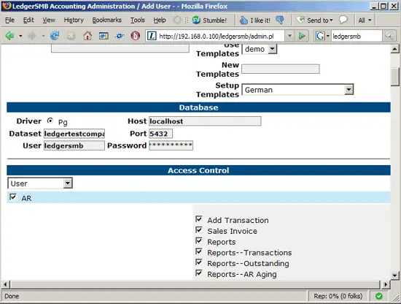This screenshot has height=304, width=401.
Task: Click the grayed Forward arrow
Action: click(31, 36)
